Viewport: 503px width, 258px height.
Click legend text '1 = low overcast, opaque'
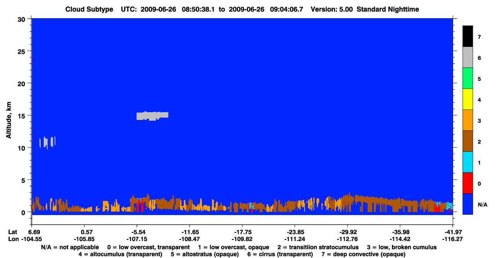234,247
